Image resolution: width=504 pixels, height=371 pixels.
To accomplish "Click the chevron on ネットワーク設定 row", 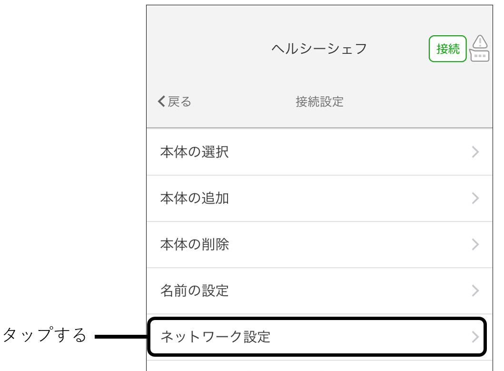I will tap(475, 337).
